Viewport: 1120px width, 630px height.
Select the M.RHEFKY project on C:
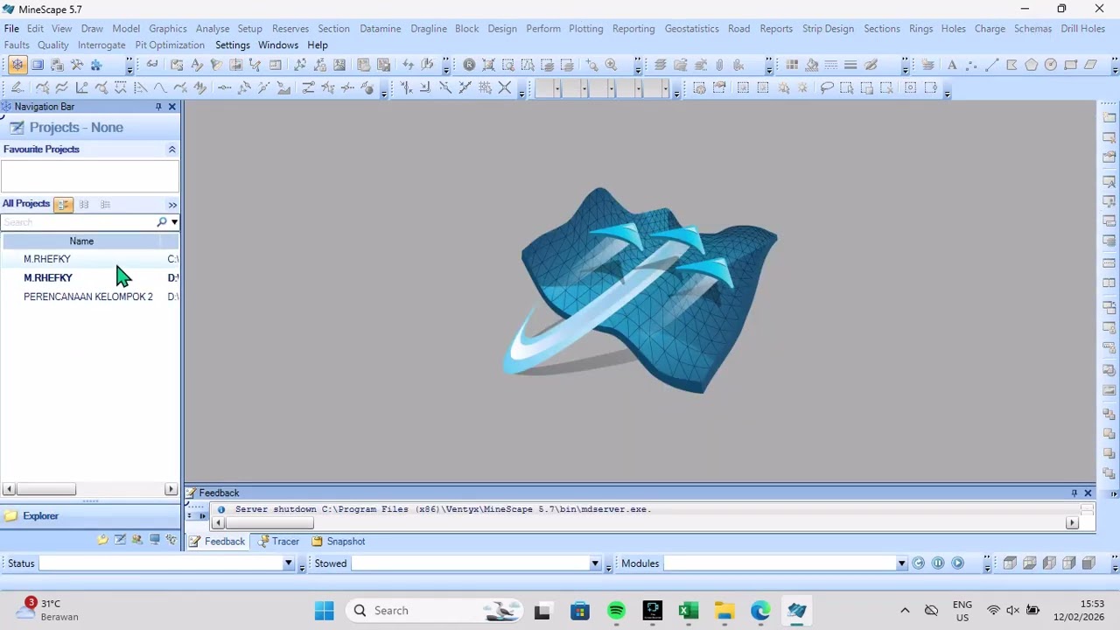click(47, 259)
